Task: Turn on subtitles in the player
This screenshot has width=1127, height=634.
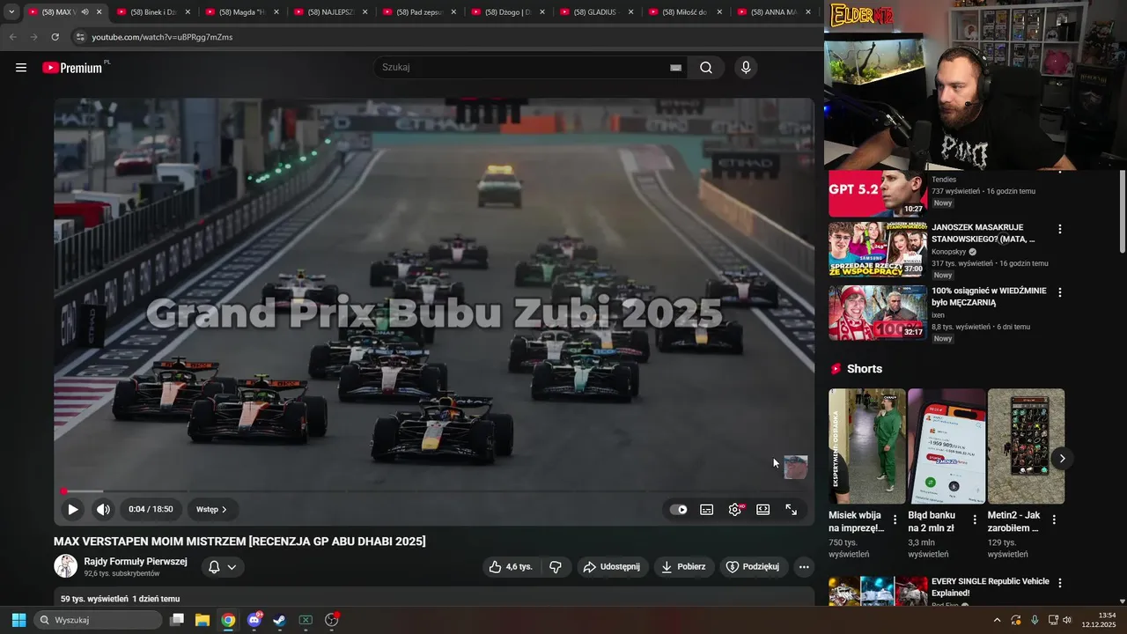Action: (706, 509)
